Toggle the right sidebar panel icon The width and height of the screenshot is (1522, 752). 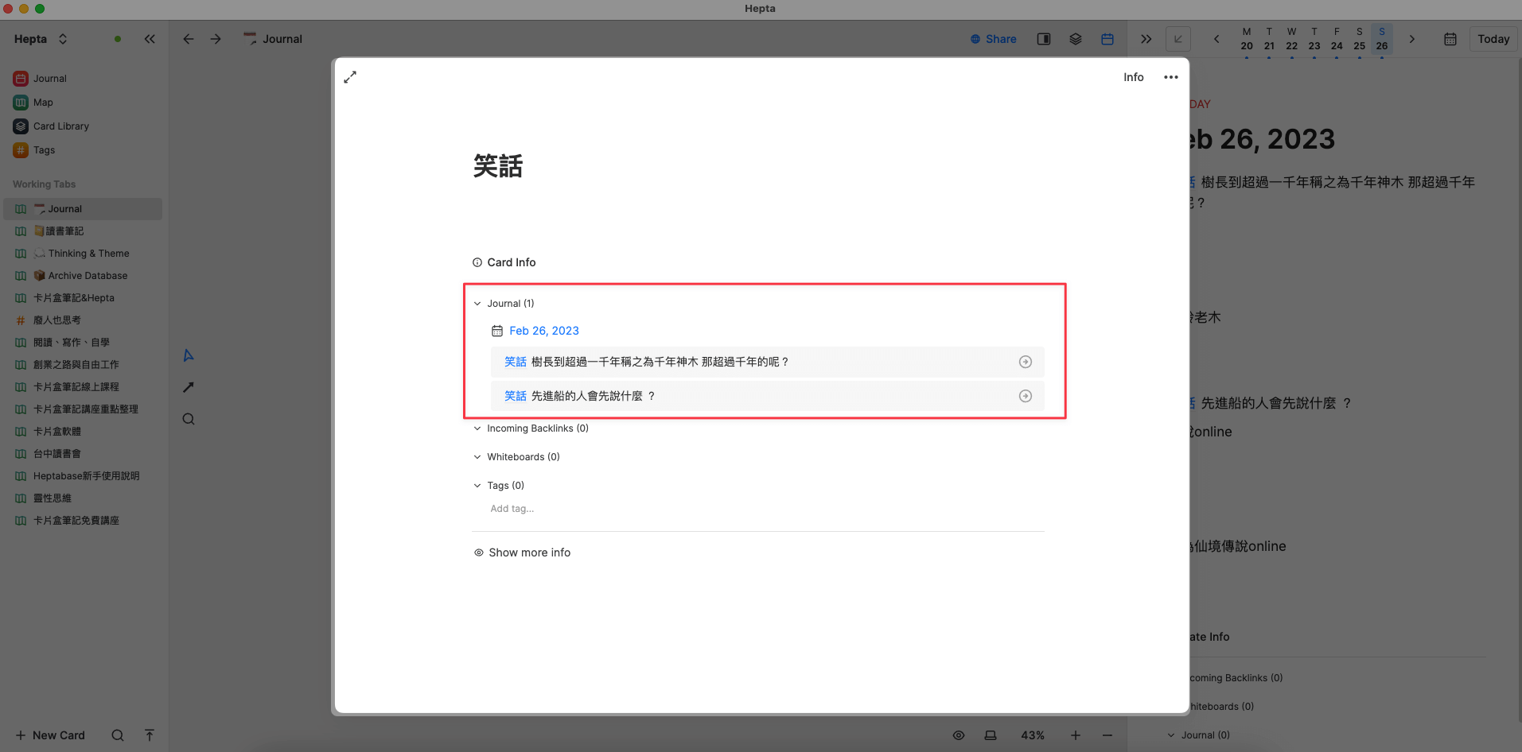click(1043, 39)
